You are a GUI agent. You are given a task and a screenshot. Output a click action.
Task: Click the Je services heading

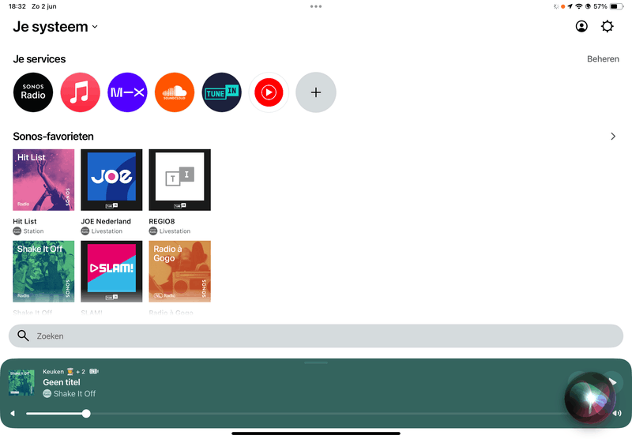(39, 58)
